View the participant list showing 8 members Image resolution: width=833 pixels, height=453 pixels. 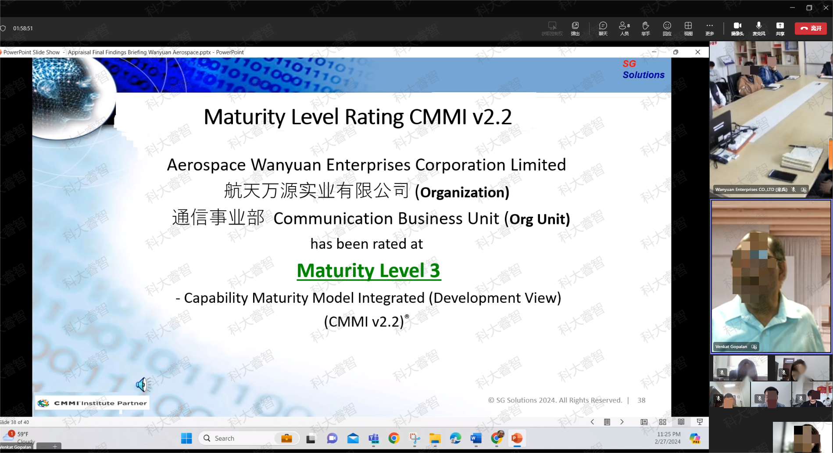[624, 29]
